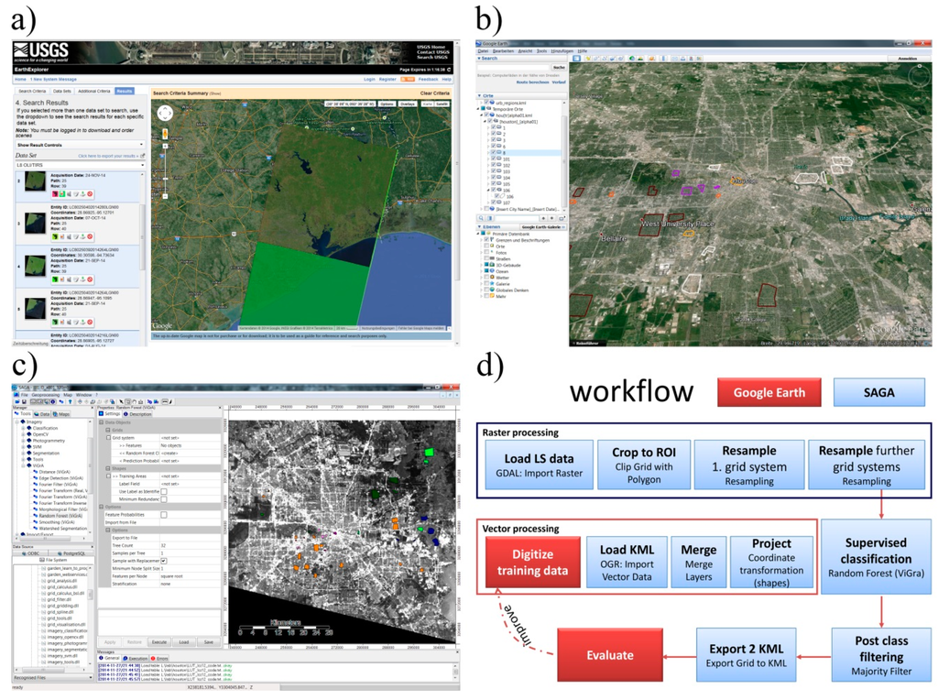
Task: Open the Geoprocessing menu in SAGA
Action: point(44,395)
